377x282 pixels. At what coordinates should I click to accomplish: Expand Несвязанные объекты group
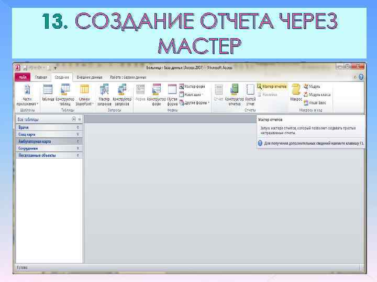[77, 156]
